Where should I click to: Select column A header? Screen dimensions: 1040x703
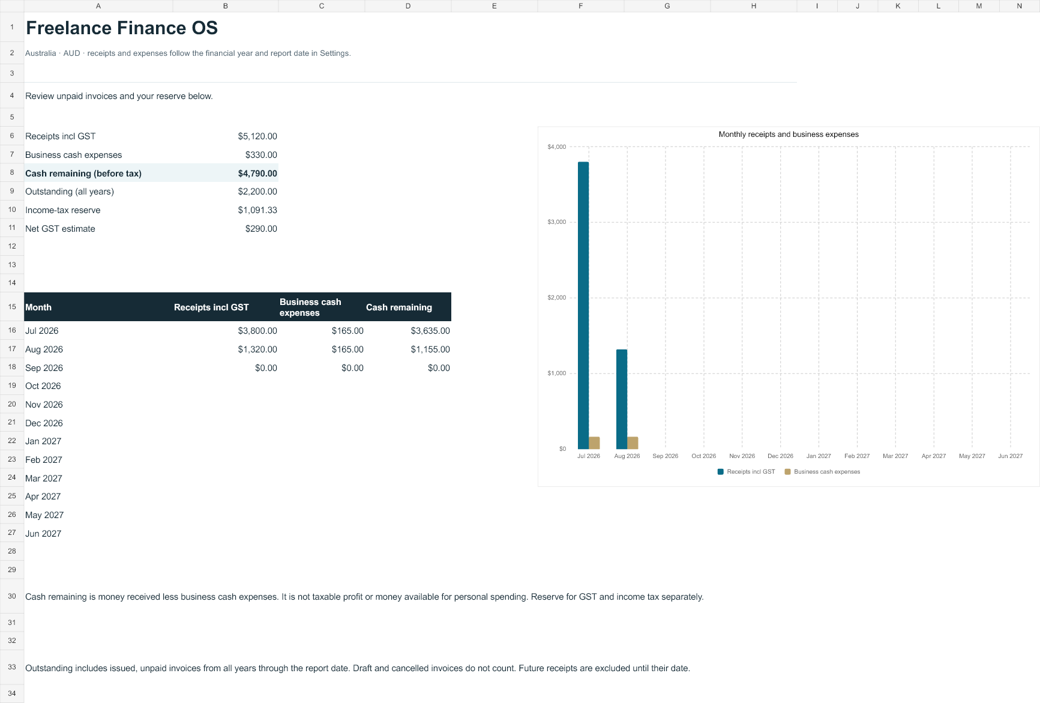tap(98, 6)
